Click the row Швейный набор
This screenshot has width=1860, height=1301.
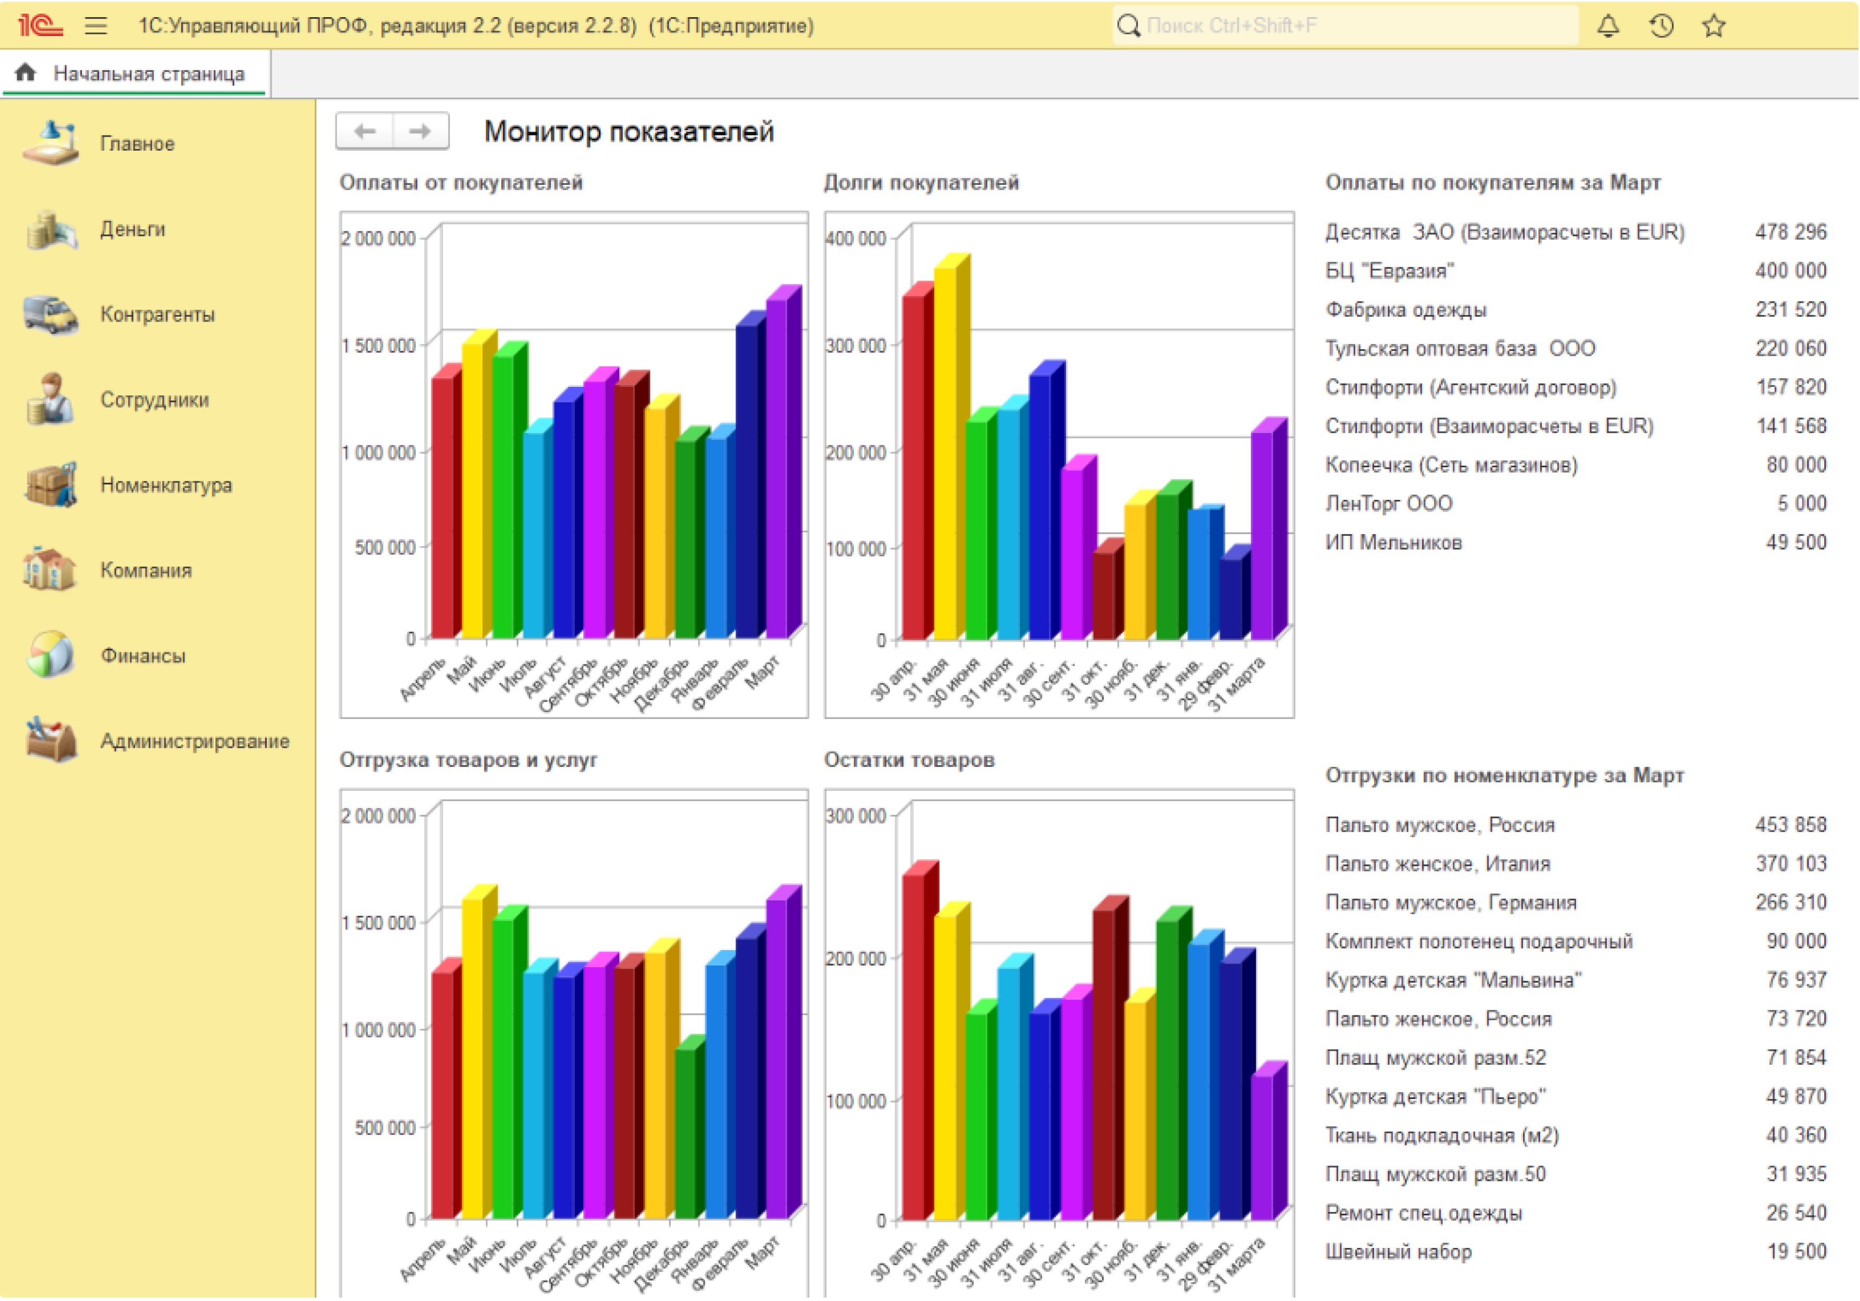(1576, 1252)
